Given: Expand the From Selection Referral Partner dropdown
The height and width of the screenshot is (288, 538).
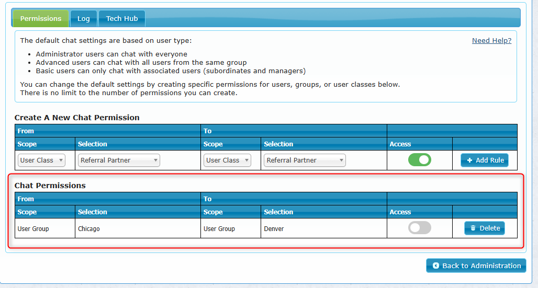Looking at the screenshot, I should (119, 160).
